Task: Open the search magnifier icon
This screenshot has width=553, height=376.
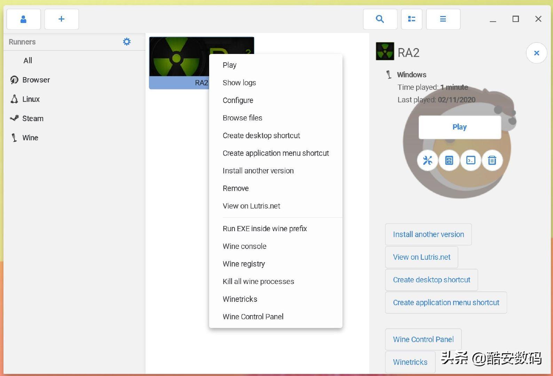Action: click(380, 19)
